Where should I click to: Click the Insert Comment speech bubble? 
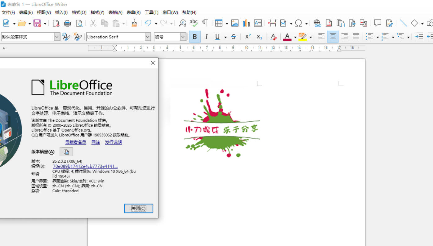(377, 23)
